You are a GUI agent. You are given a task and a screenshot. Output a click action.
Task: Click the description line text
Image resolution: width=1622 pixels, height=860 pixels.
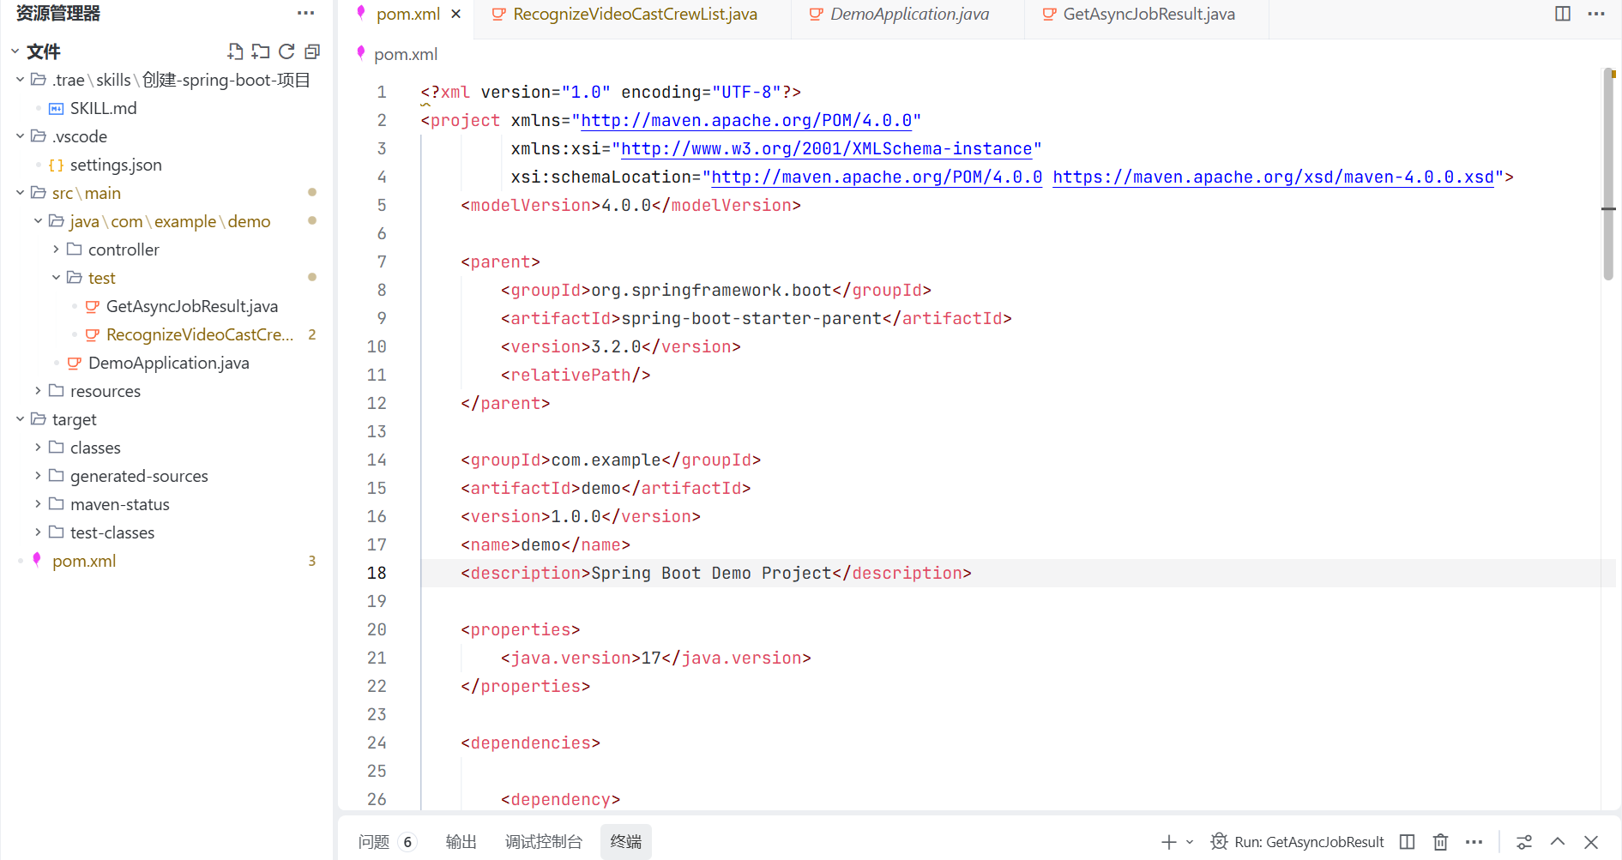point(715,573)
